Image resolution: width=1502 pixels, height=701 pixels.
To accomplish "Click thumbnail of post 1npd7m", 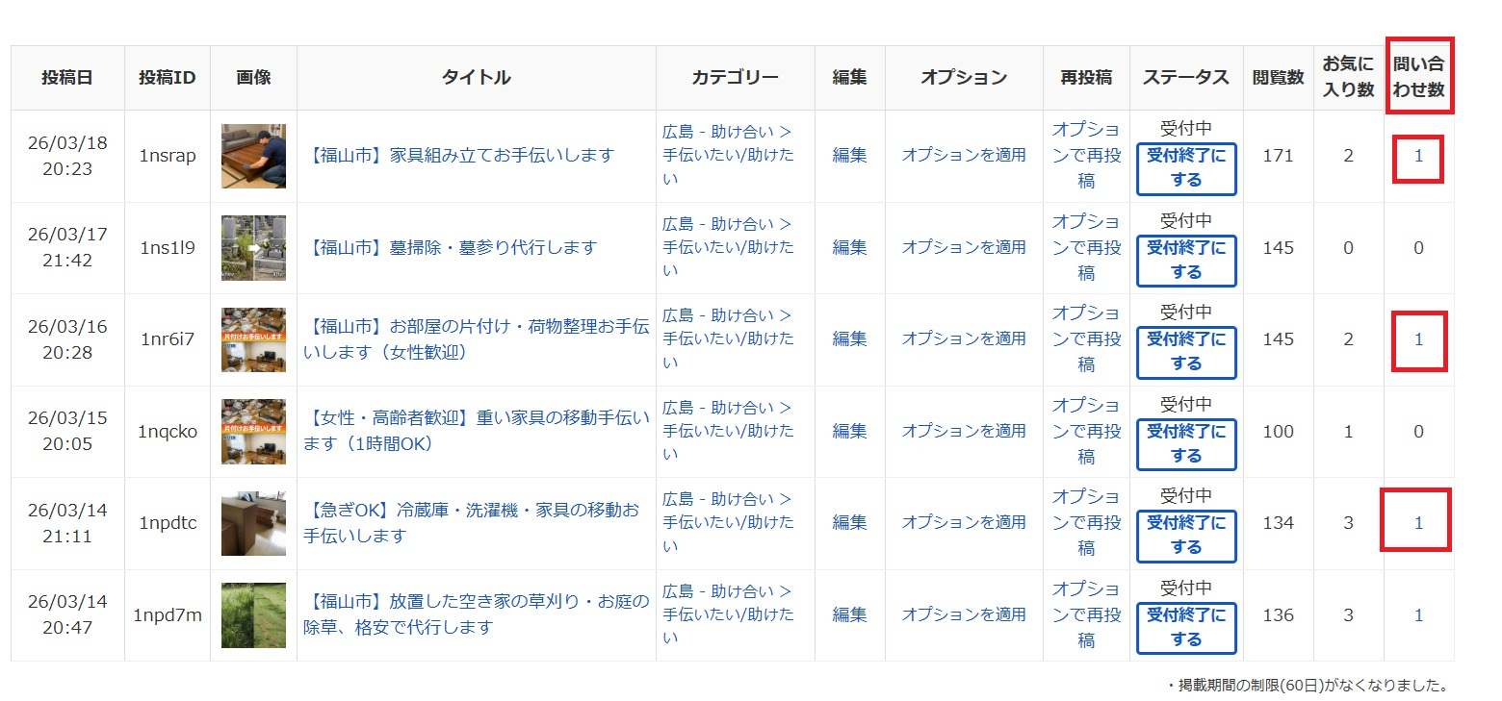I will point(253,614).
